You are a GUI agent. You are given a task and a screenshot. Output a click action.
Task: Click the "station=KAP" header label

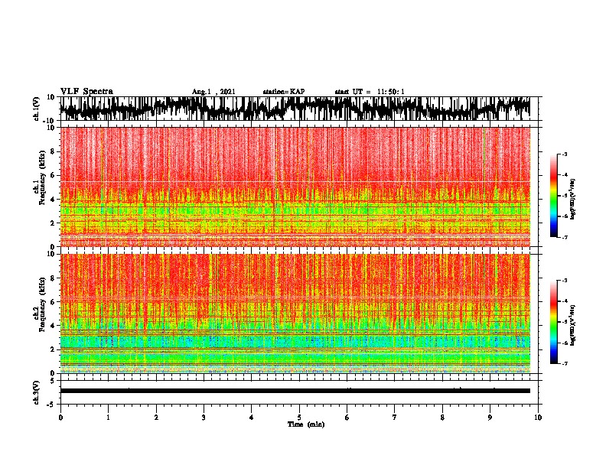[284, 92]
